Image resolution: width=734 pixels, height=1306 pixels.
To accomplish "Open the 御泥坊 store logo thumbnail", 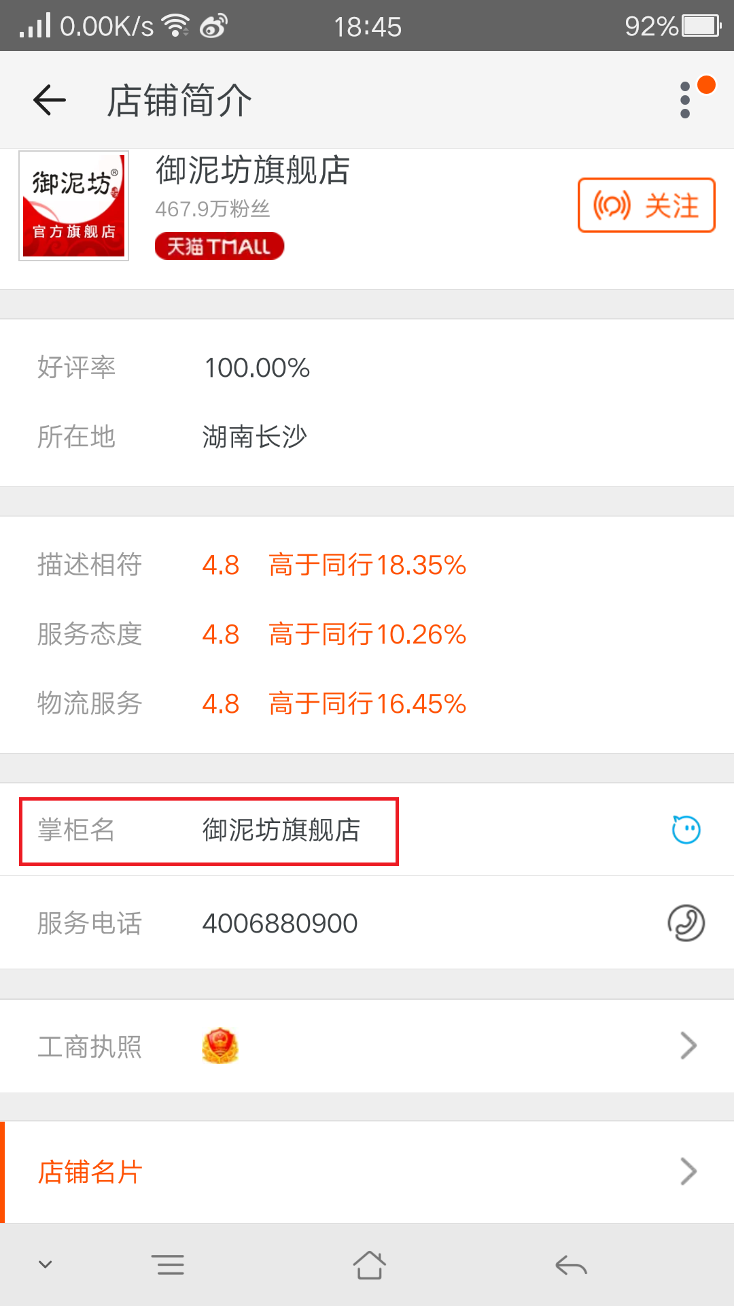I will [73, 205].
